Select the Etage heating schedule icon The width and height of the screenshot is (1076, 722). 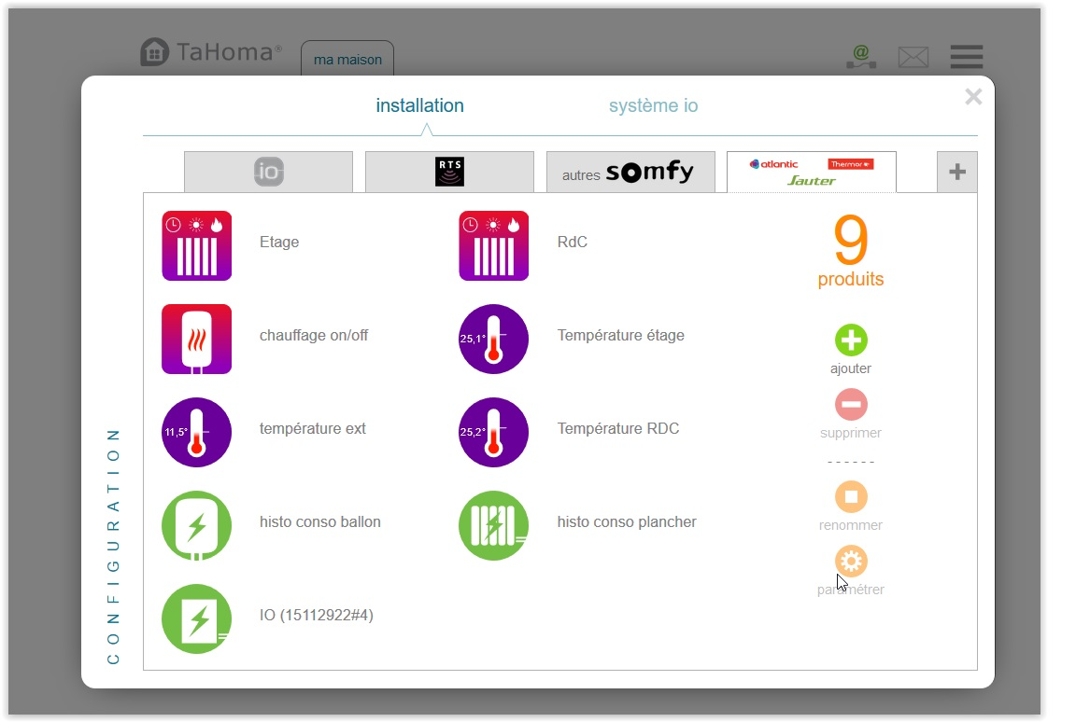196,245
